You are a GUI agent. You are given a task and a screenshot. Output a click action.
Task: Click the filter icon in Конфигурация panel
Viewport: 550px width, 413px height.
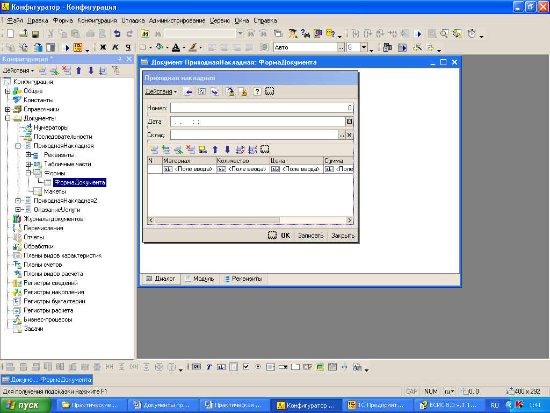[x=116, y=70]
